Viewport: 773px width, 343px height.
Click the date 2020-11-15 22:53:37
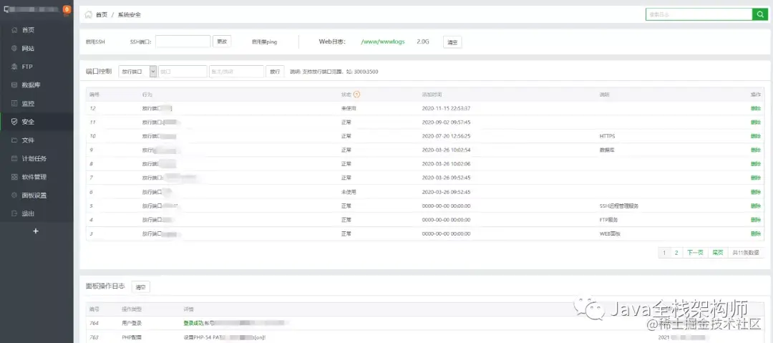click(446, 108)
